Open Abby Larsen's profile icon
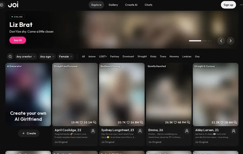Viewport: 243px width, 154px height. (234, 131)
